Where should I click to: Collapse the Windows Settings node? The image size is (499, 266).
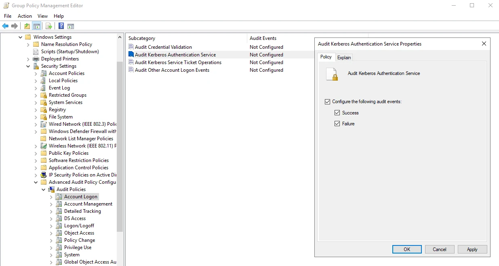point(21,37)
